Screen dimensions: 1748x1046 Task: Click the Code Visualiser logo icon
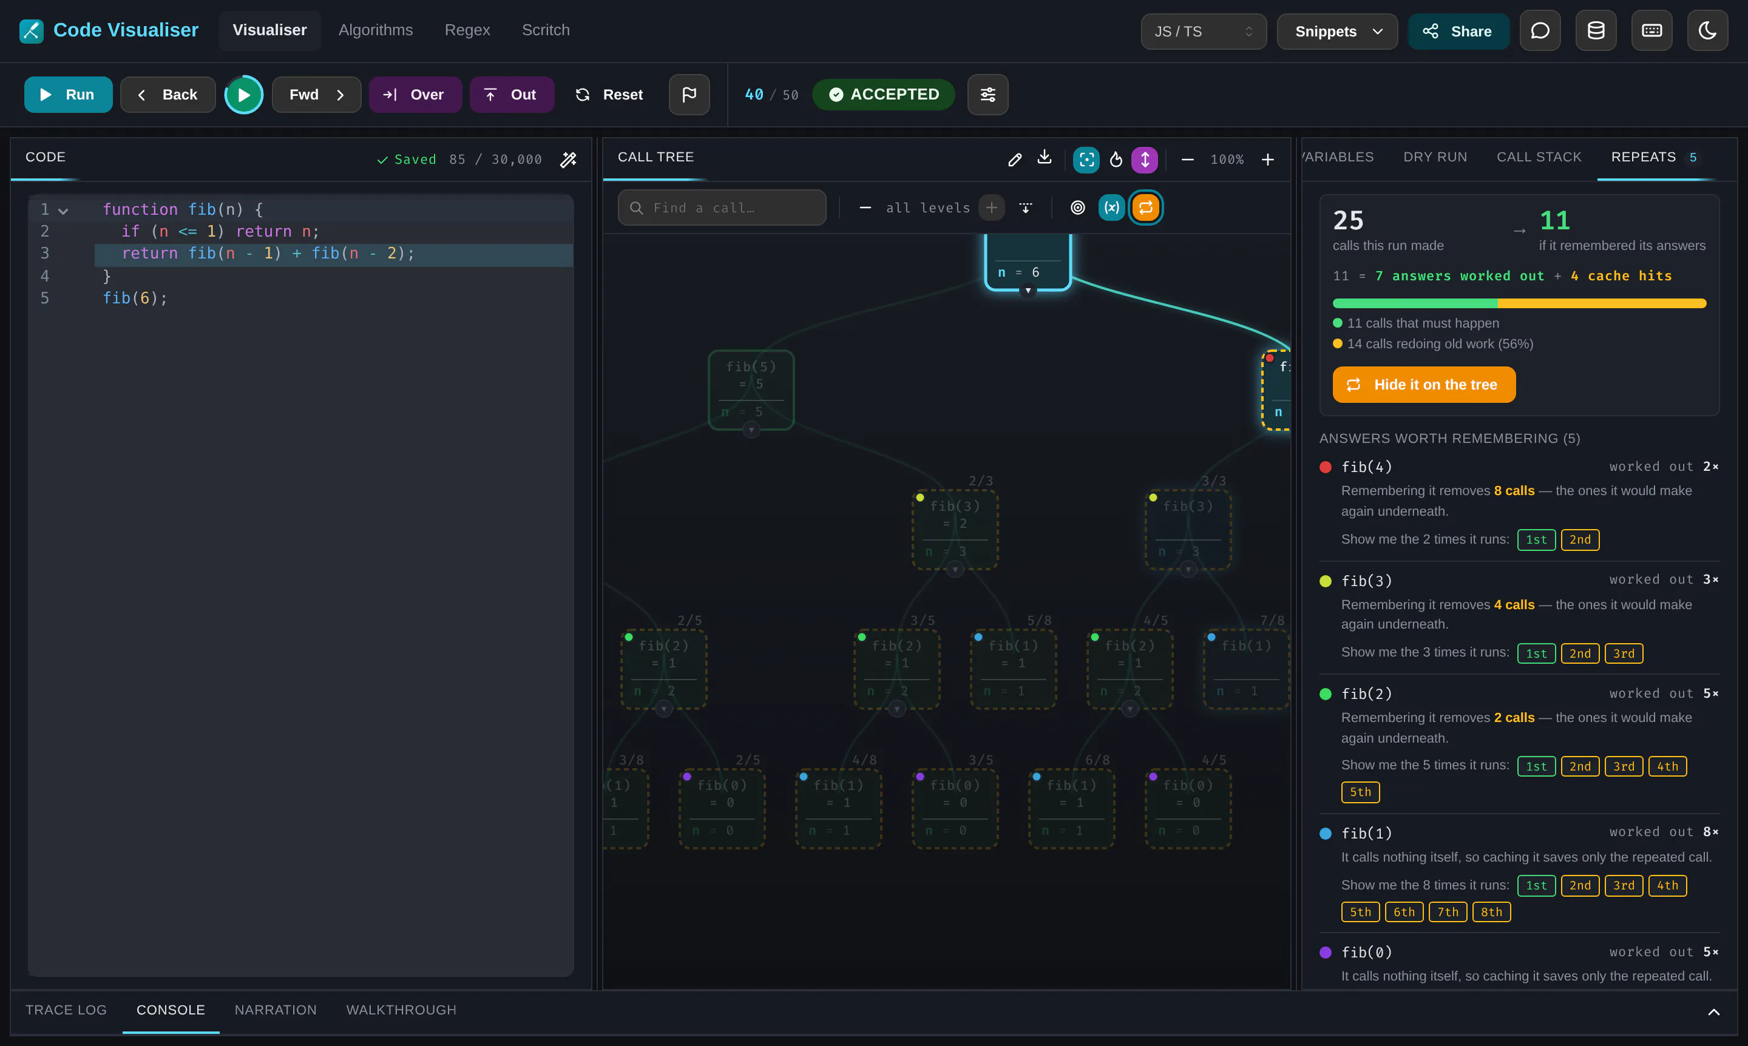click(x=31, y=30)
